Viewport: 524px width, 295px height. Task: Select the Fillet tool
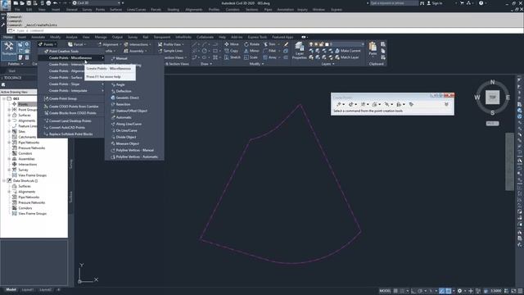point(269,51)
